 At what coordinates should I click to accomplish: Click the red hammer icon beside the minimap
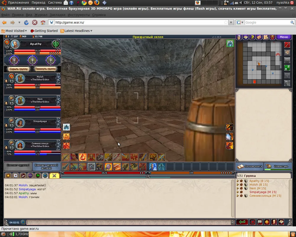[287, 45]
